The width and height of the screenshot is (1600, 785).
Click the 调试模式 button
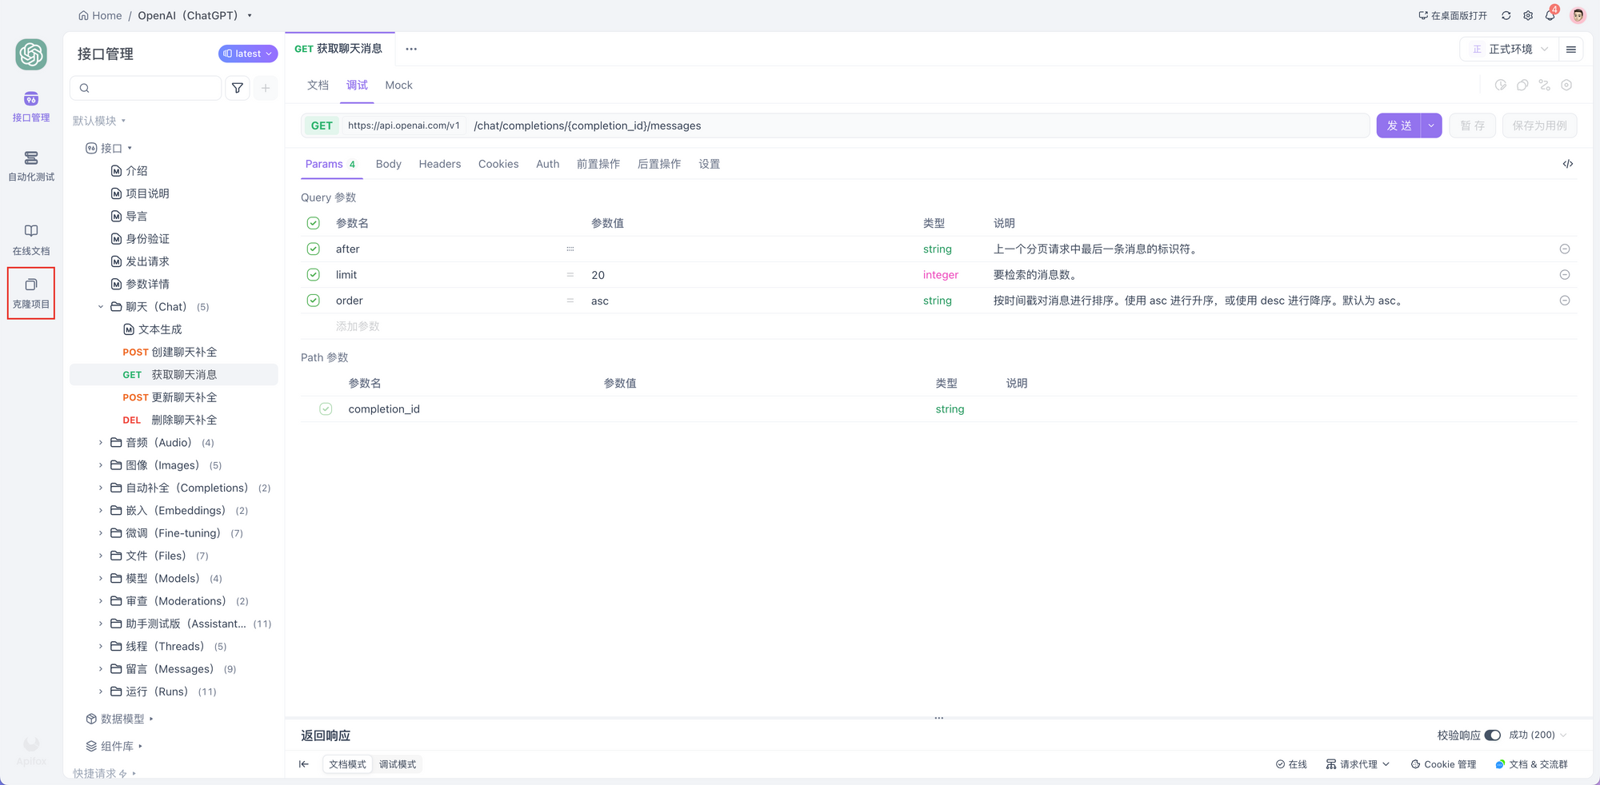coord(398,764)
